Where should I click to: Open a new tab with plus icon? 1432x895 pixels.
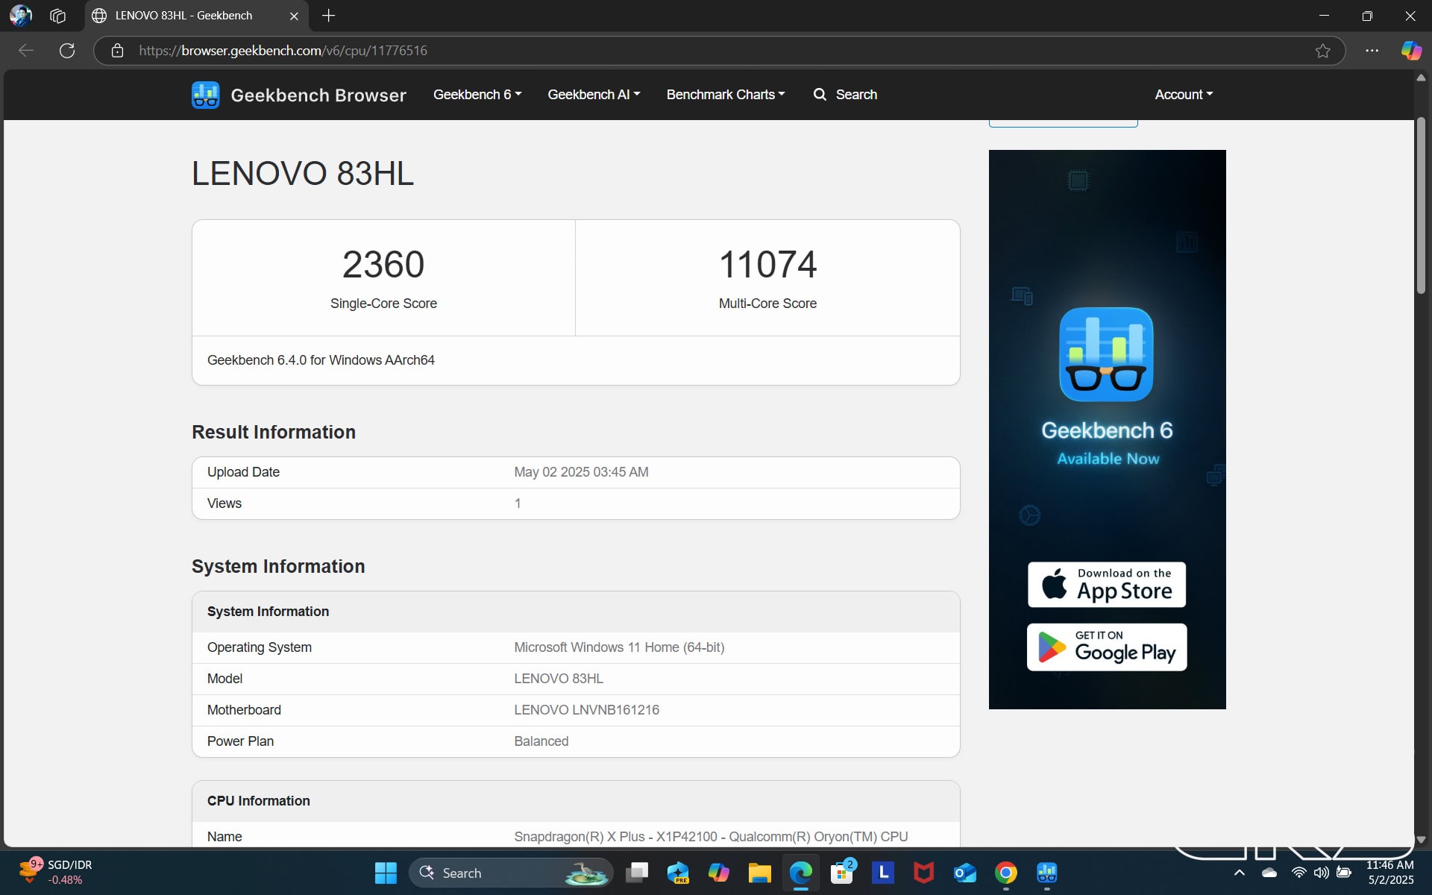(x=329, y=15)
